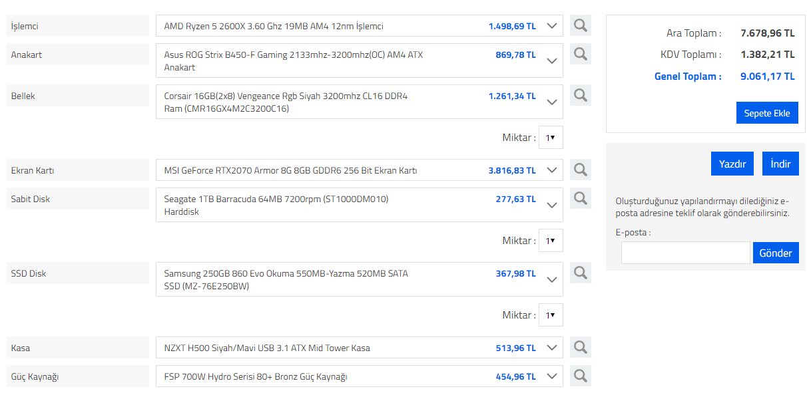
Task: Select the İşlemci category label
Action: tap(78, 26)
